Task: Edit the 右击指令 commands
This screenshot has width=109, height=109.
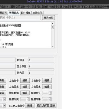Action: [x=47, y=81]
